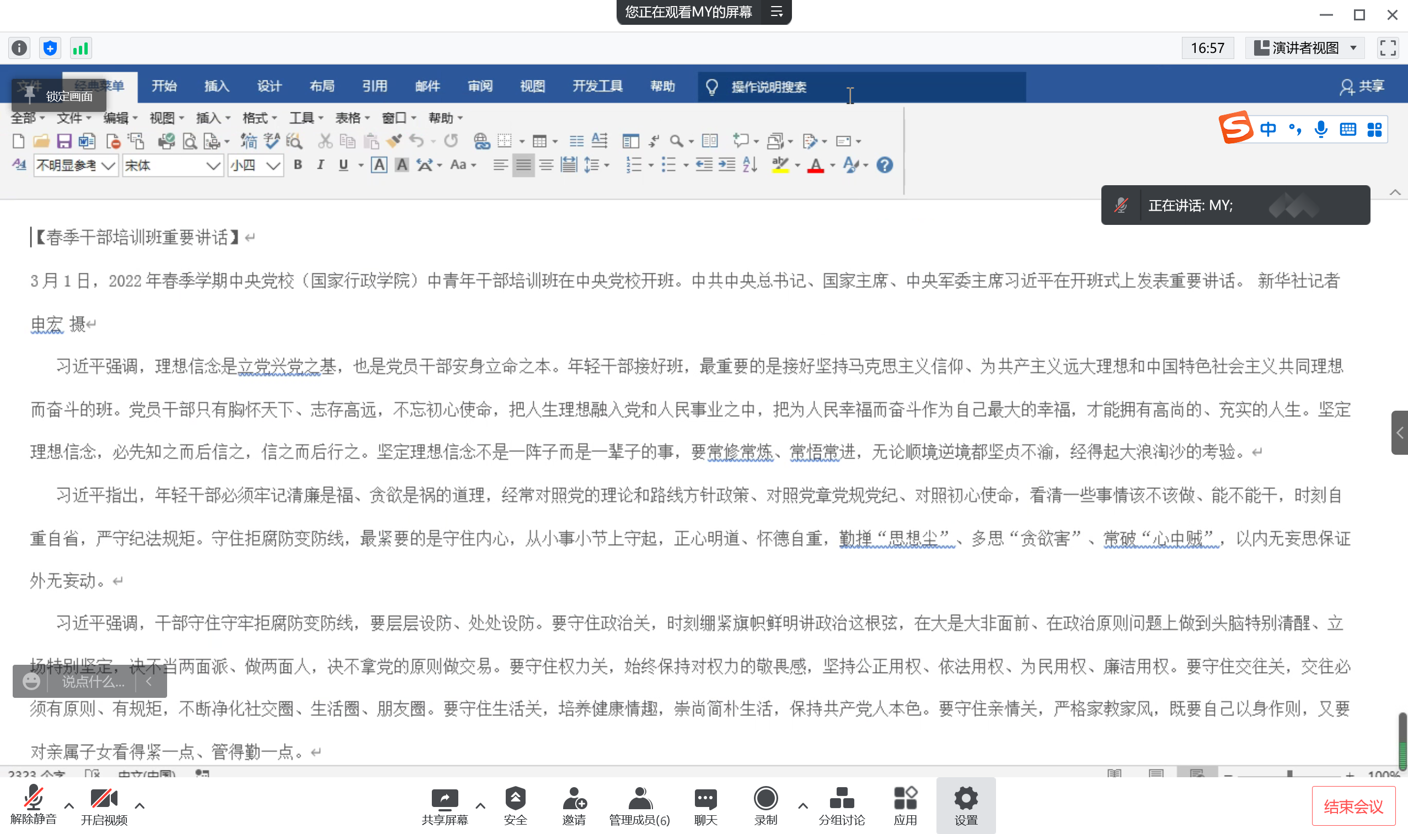Screen dimensions: 1408x834
Task: Click the Undo arrow icon
Action: (416, 141)
